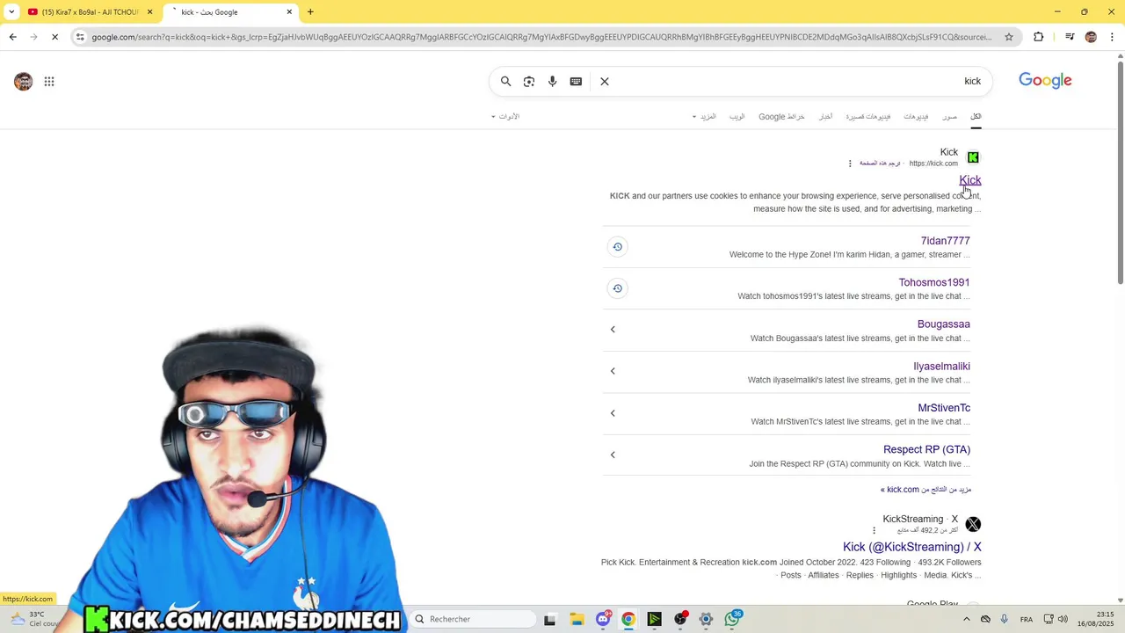Open Task View in the taskbar
This screenshot has width=1125, height=633.
549,619
